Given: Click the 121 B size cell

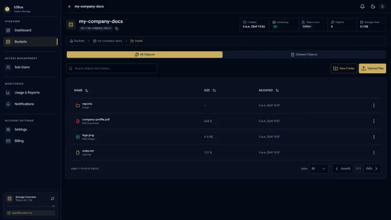Looking at the screenshot, I should coord(208,153).
